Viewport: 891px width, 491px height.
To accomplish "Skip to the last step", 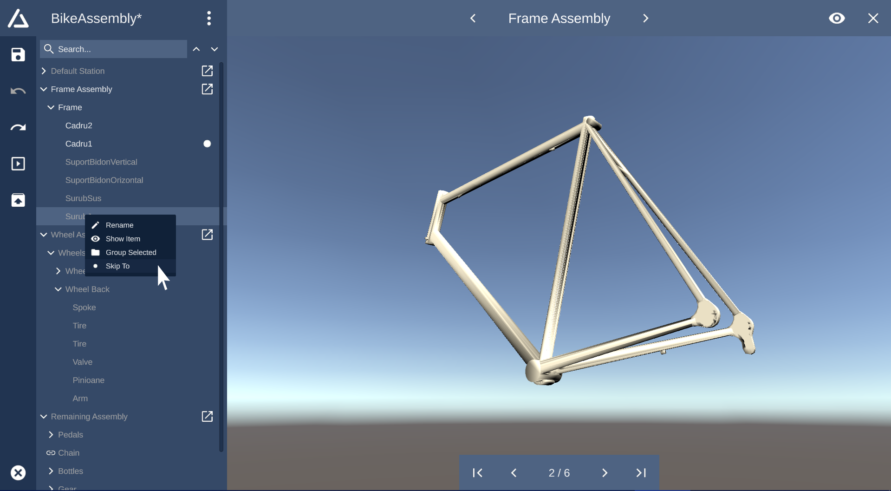I will [x=641, y=473].
